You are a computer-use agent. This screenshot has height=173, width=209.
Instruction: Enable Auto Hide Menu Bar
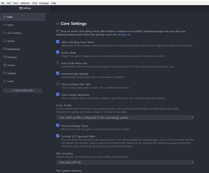(x=58, y=63)
